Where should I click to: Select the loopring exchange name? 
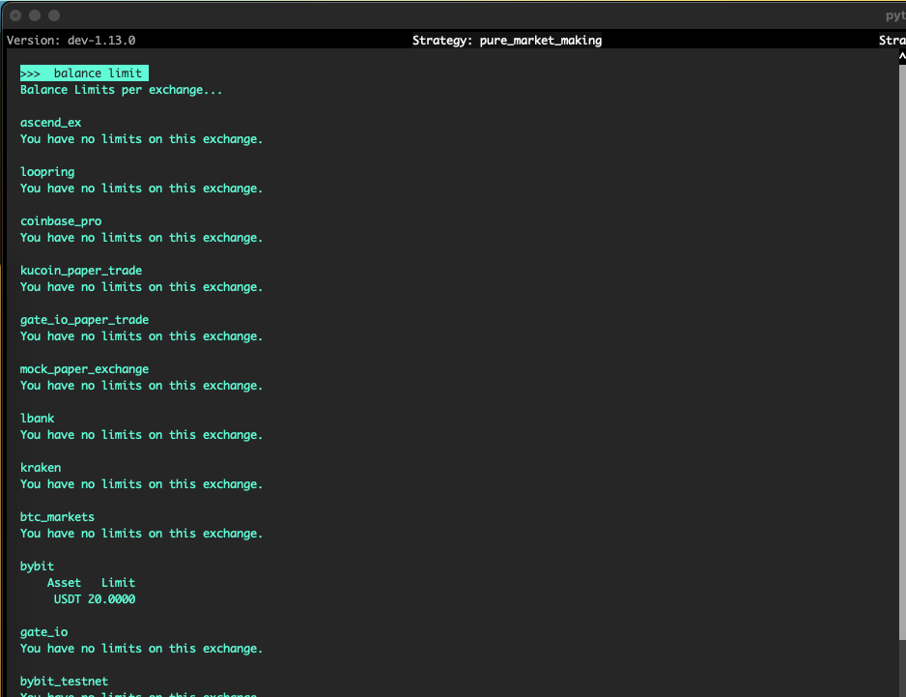click(x=47, y=172)
